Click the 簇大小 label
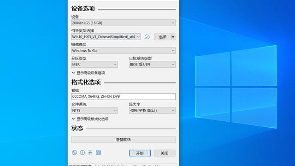This screenshot has width=295, height=166. point(135,104)
